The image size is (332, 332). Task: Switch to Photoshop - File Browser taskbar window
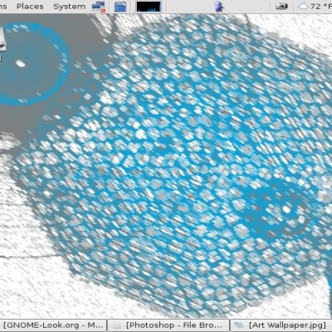click(x=168, y=325)
